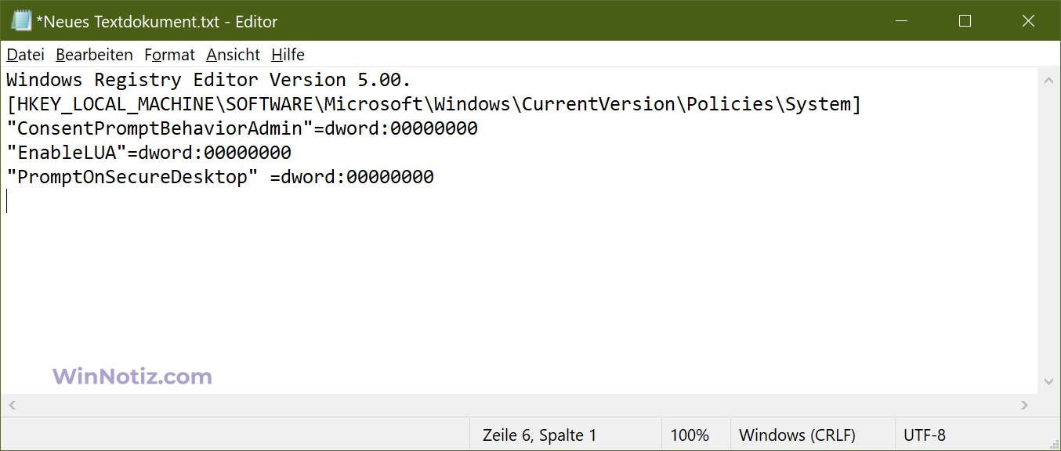The width and height of the screenshot is (1061, 451).
Task: Click the vertical scrollbar down arrow
Action: [1049, 381]
